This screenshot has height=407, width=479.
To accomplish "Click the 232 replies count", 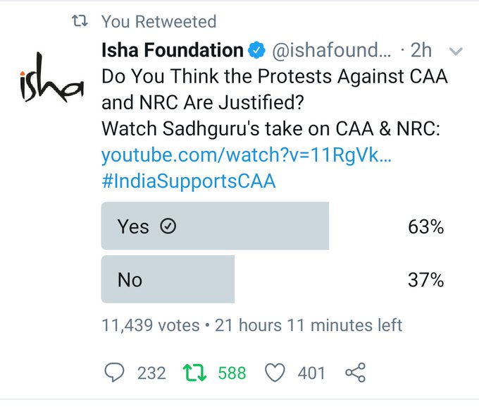I will click(x=151, y=372).
